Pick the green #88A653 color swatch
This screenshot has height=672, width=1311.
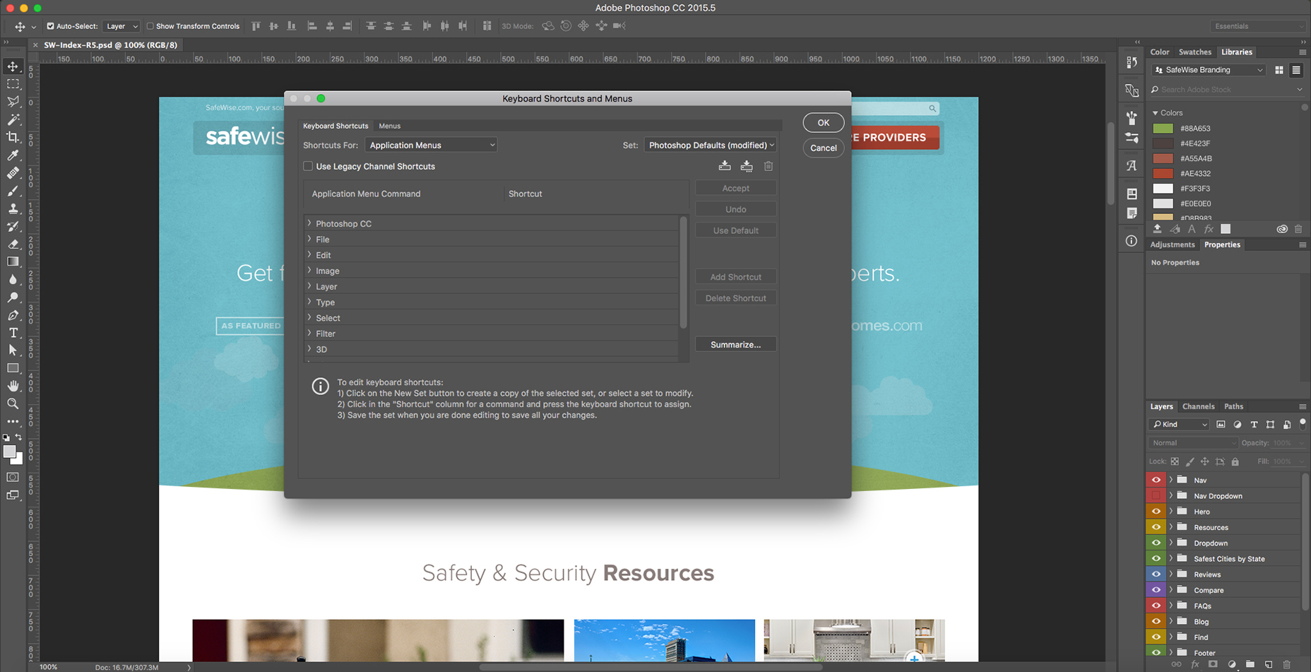click(x=1163, y=129)
